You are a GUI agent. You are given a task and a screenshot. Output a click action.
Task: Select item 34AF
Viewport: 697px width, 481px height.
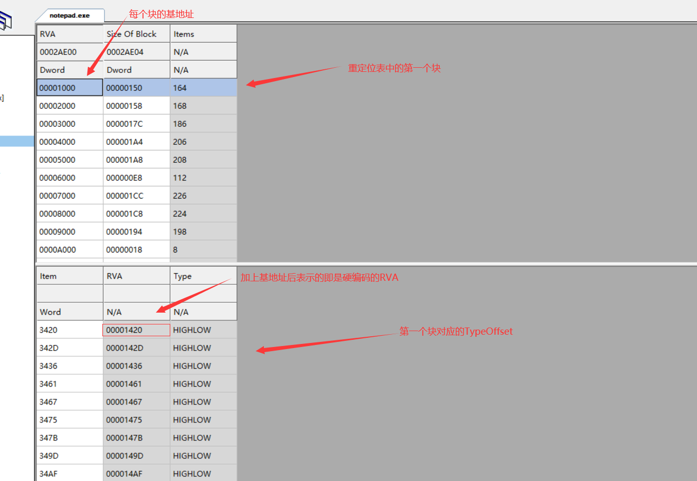(x=70, y=473)
